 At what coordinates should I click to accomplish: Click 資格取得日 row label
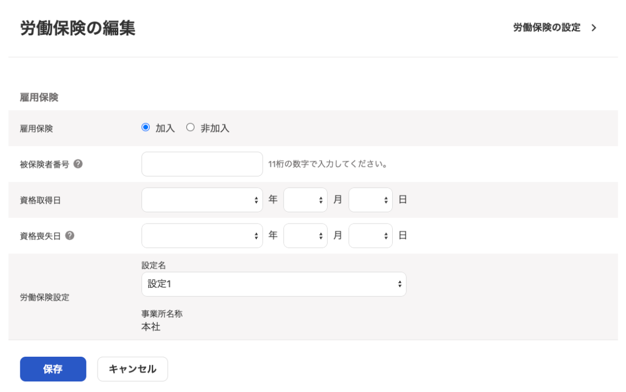[x=40, y=200]
